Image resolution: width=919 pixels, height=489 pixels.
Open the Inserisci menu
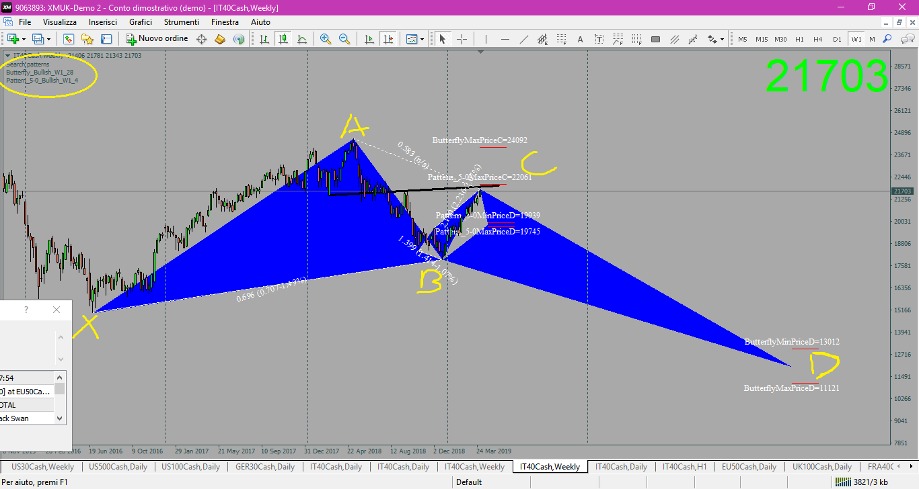click(x=103, y=22)
